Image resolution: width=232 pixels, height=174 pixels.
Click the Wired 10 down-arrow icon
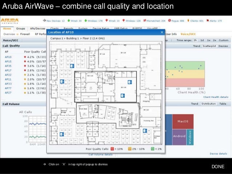coord(107,20)
